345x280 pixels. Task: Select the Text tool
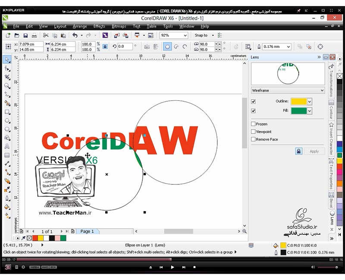click(x=7, y=146)
